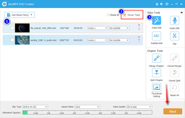Click the Cancel Merger icon
This screenshot has width=185, height=118.
(x=175, y=58)
